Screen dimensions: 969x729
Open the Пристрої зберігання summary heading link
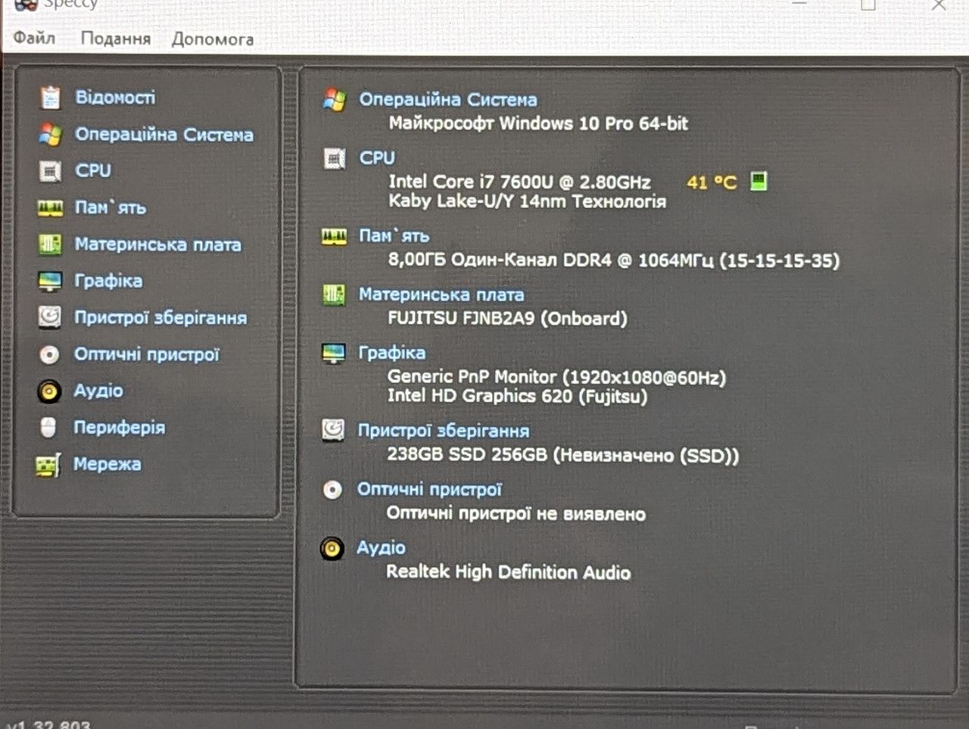444,431
